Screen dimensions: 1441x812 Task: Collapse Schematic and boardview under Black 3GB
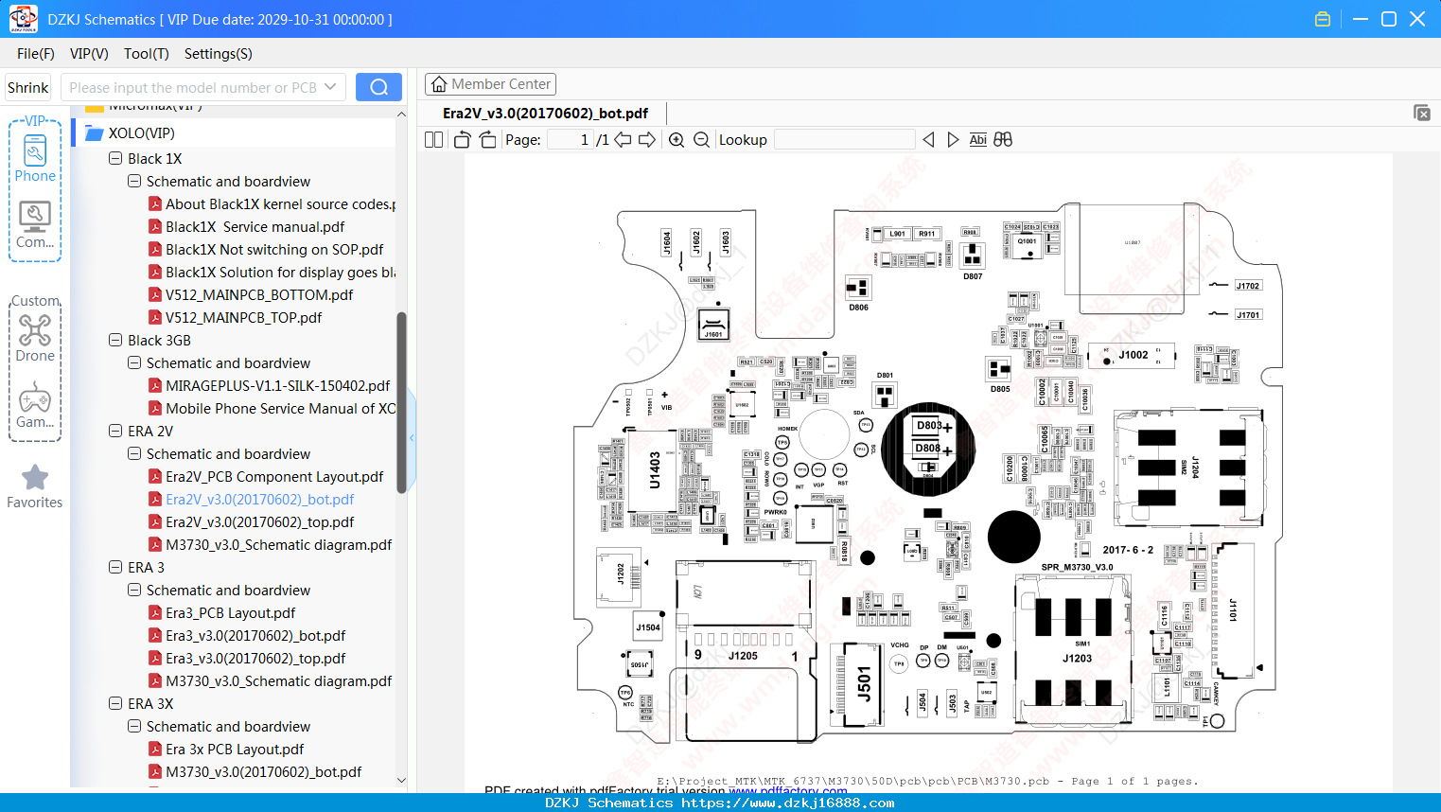coord(134,363)
